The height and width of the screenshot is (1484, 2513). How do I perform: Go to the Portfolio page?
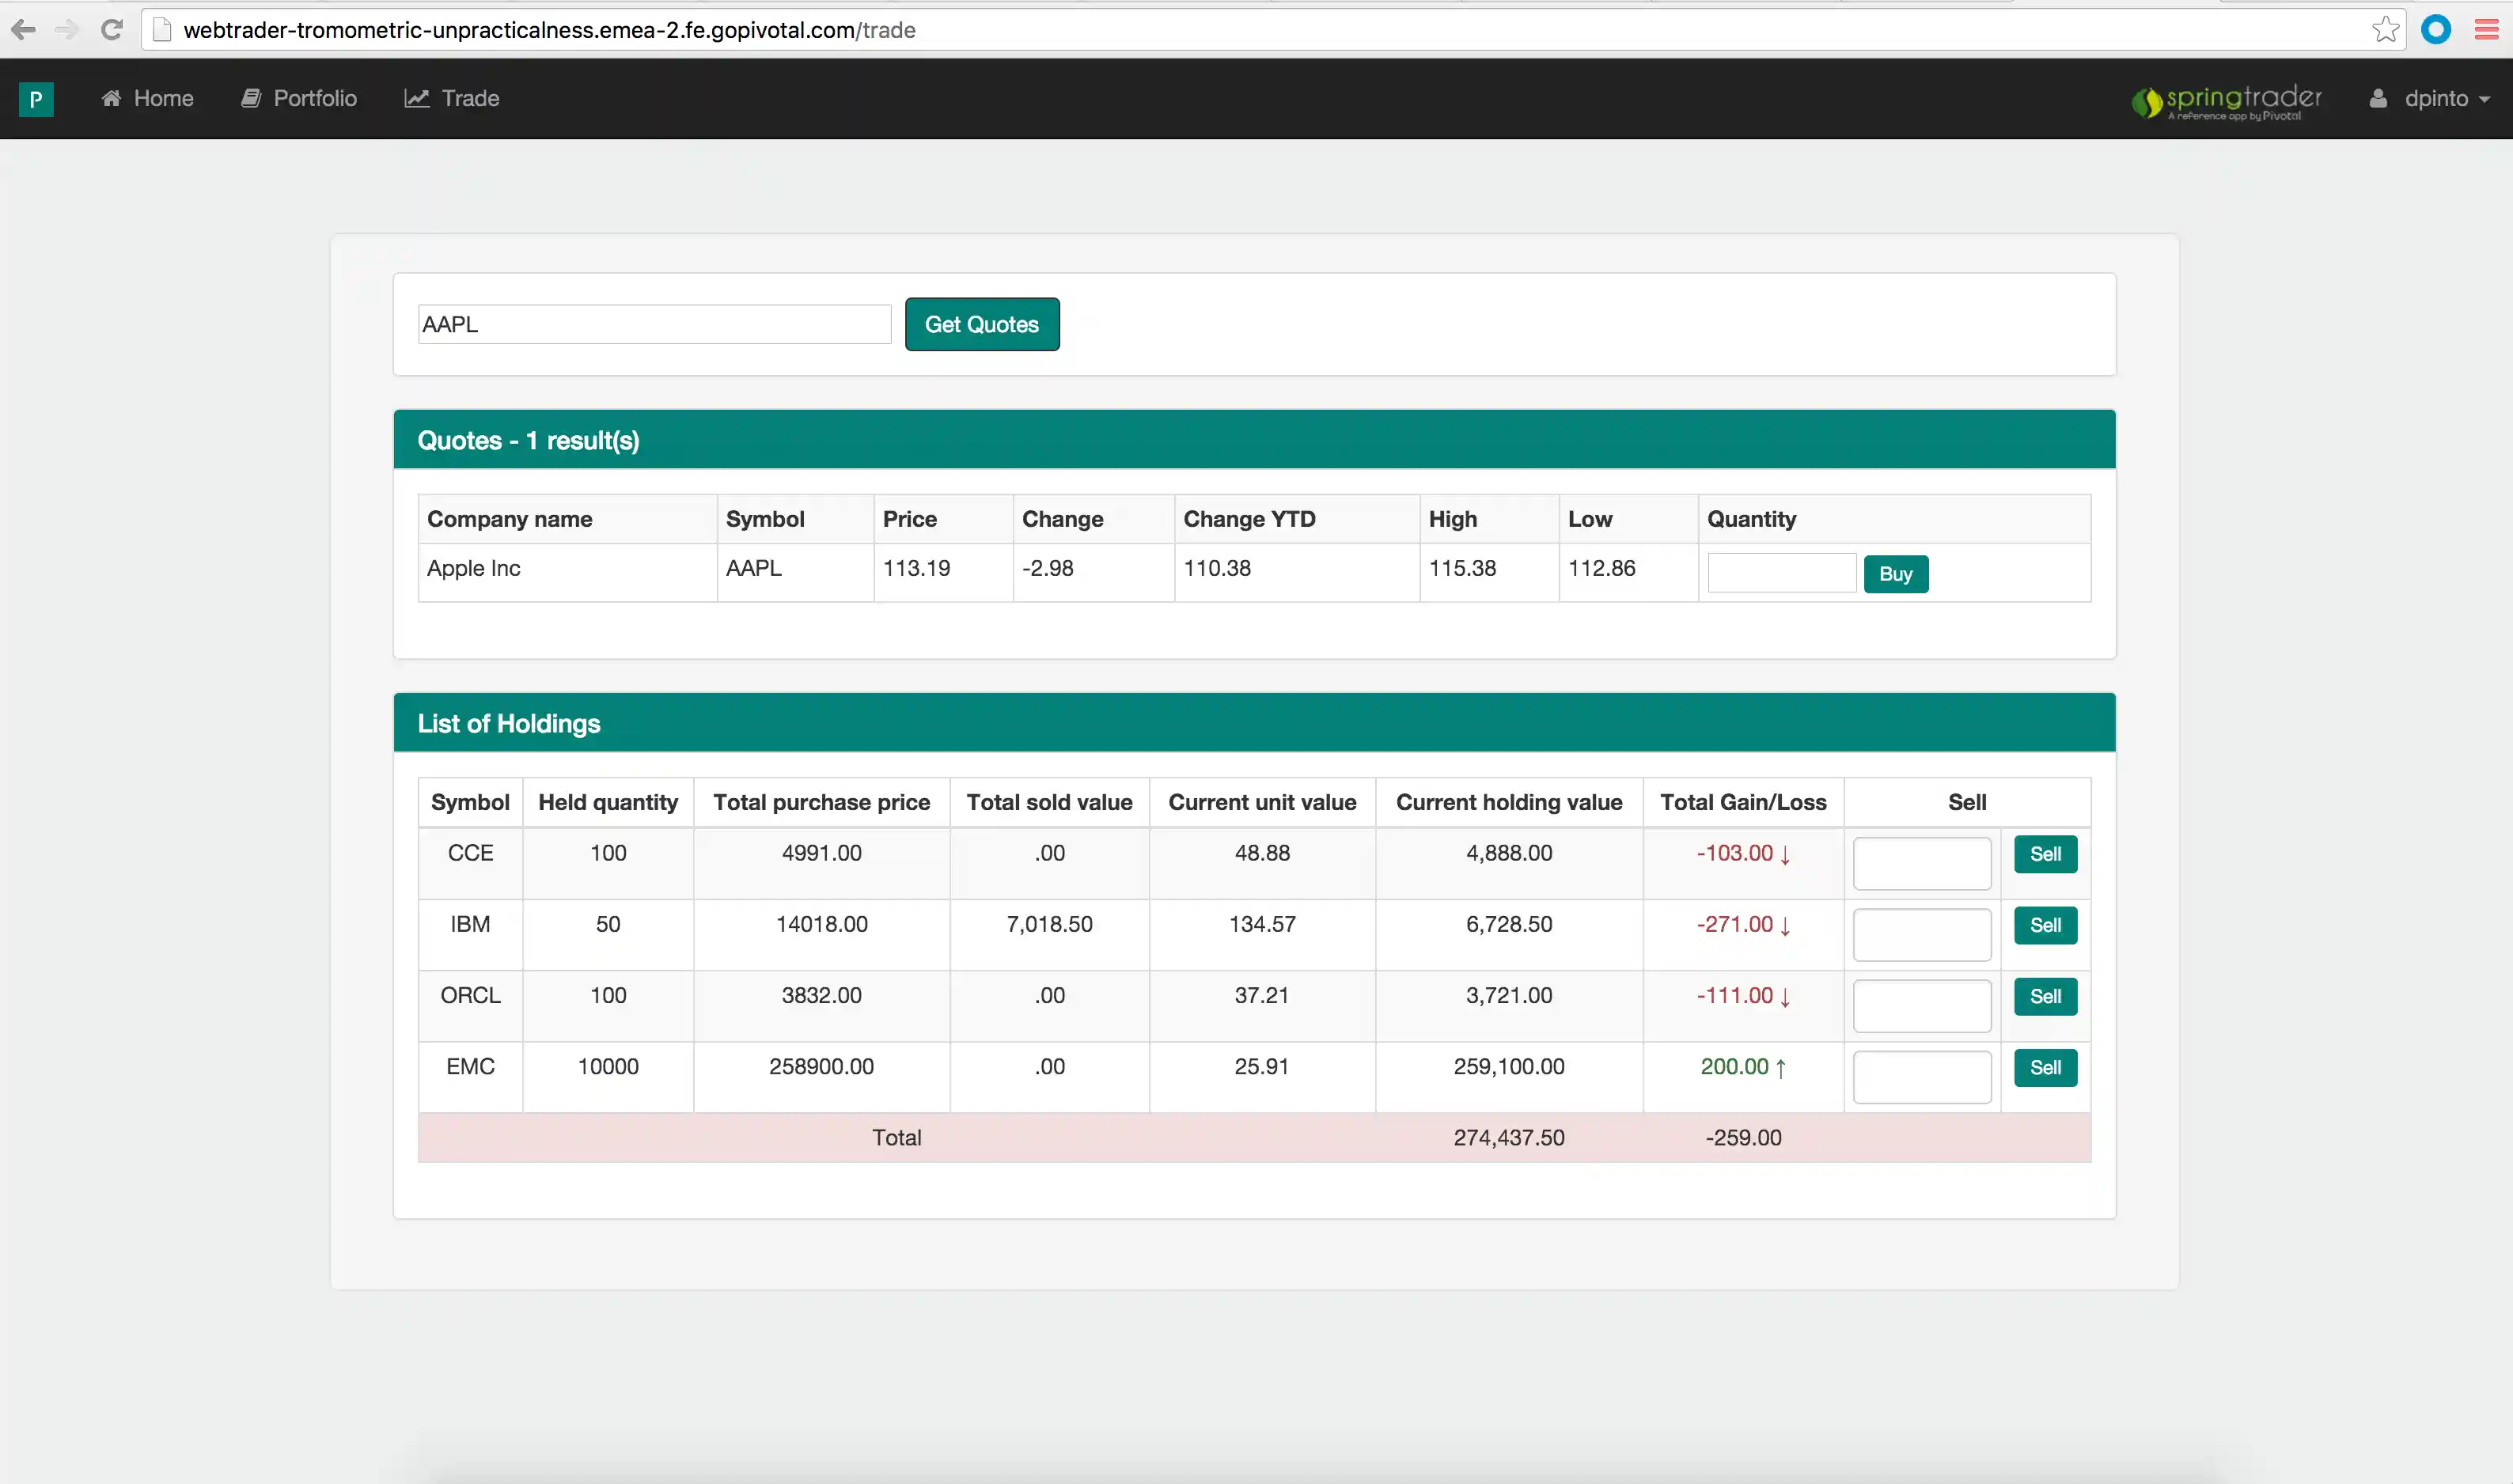[x=299, y=99]
